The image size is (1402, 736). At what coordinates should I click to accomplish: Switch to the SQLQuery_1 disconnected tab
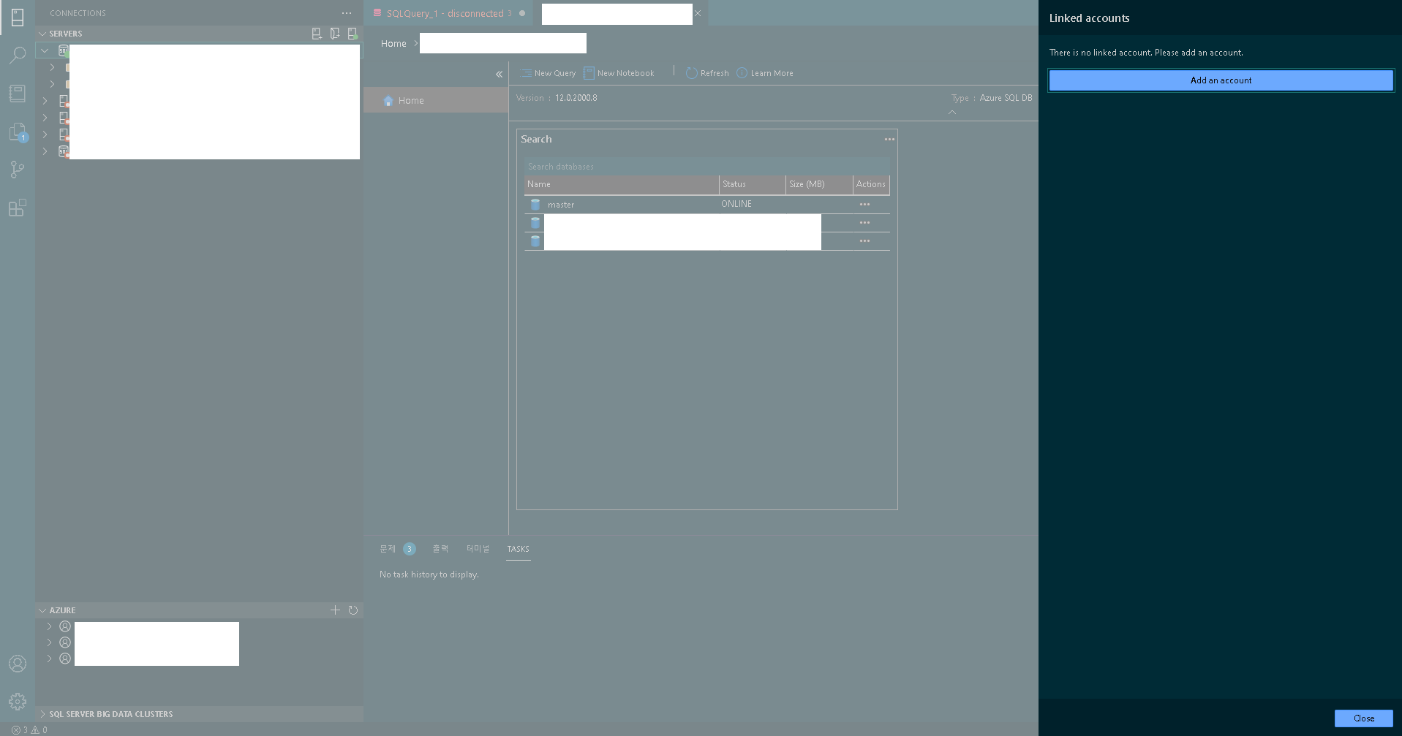[x=445, y=13]
